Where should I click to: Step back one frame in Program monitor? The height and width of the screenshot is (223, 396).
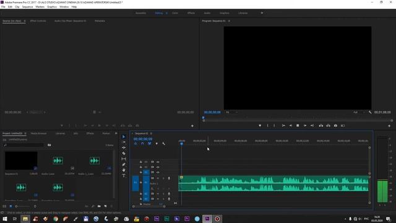[291, 125]
